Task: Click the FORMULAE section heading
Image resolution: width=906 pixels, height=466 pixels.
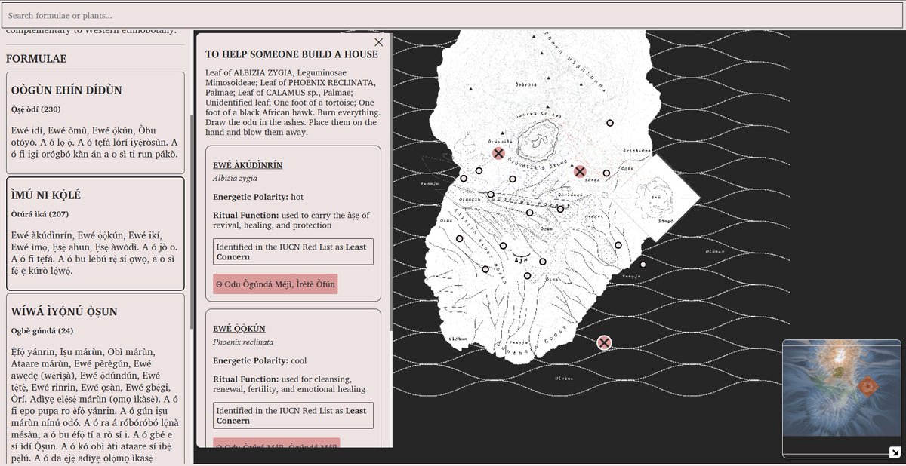Action: 36,58
